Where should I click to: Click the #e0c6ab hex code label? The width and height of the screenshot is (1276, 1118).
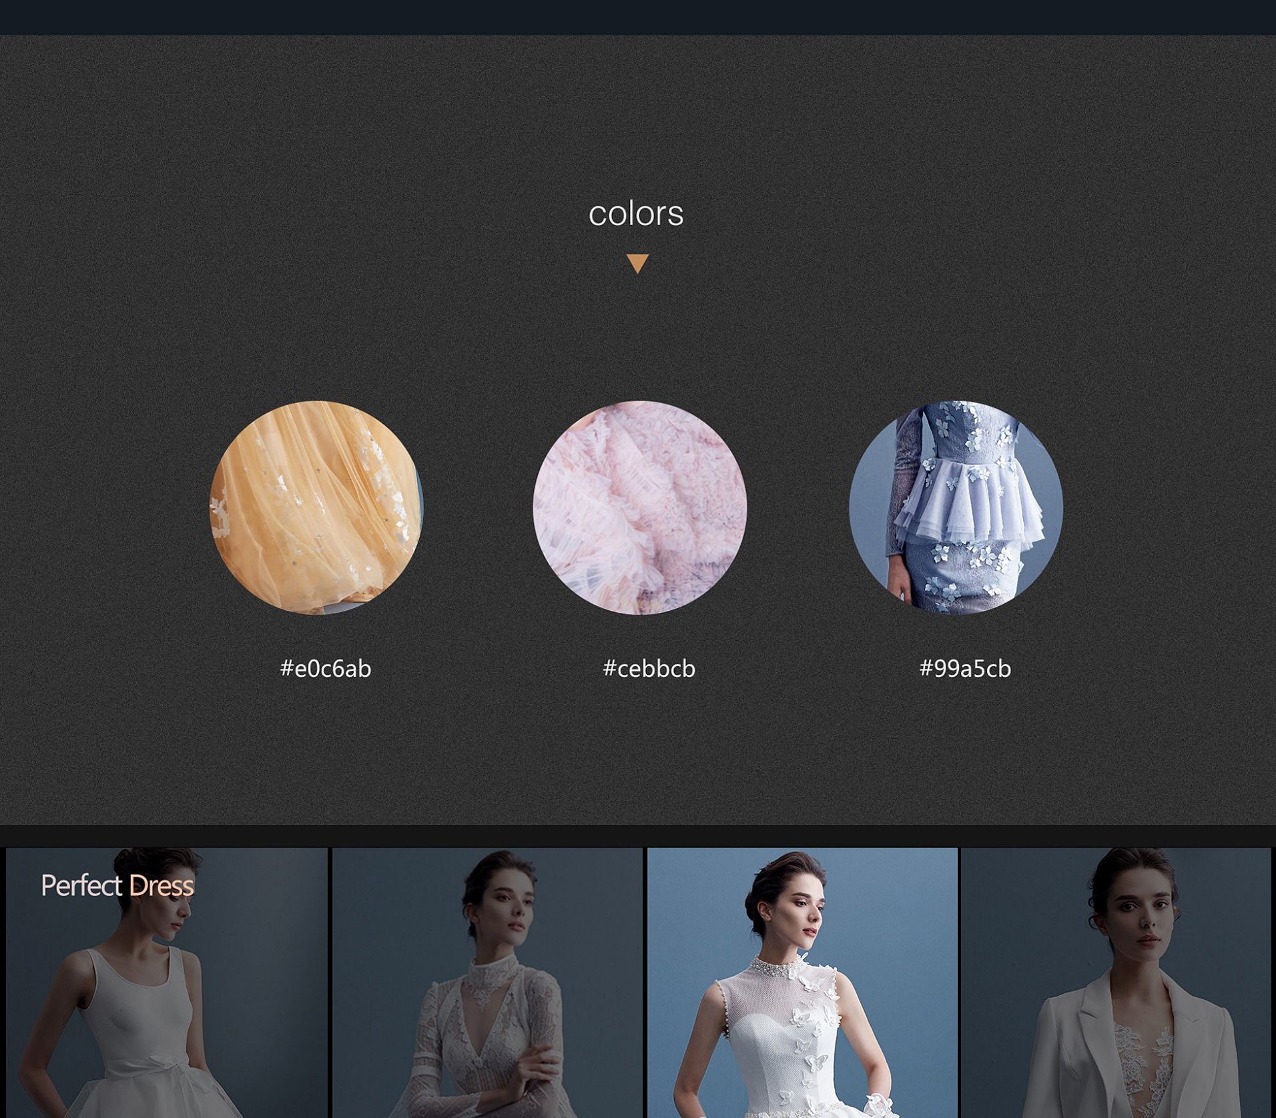(x=326, y=668)
